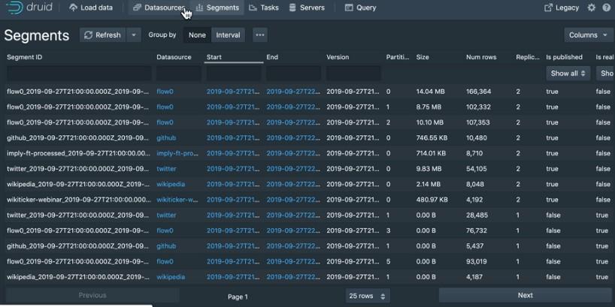
Task: Select imply-ft-processed segment ID cell
Action: [x=78, y=153]
